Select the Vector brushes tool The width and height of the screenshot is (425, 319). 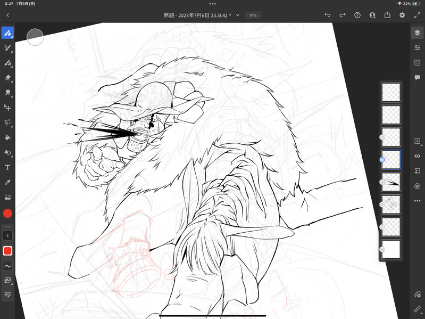(7, 63)
